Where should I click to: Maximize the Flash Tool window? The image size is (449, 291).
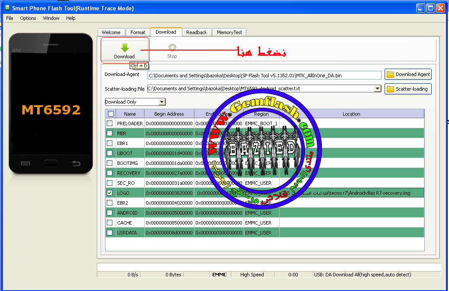point(430,8)
